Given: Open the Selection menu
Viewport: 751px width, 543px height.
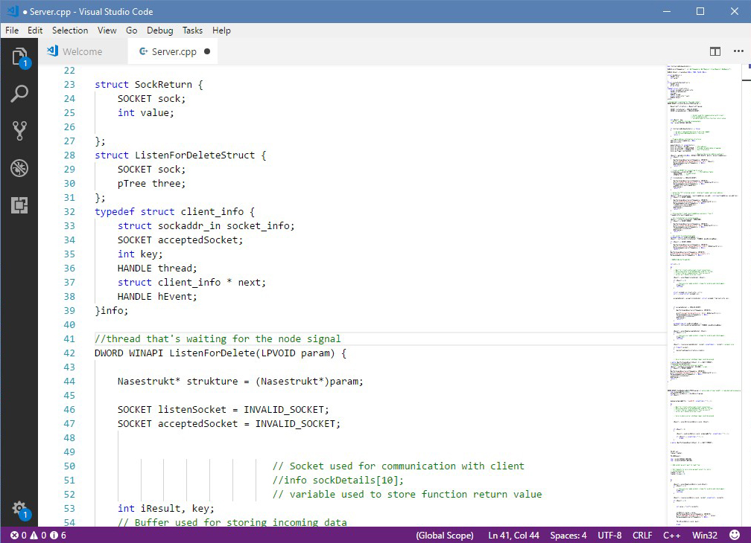Looking at the screenshot, I should point(70,30).
